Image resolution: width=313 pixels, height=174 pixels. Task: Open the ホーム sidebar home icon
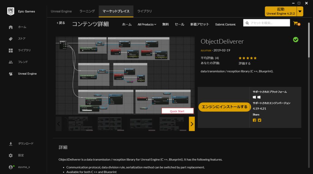coord(11,27)
